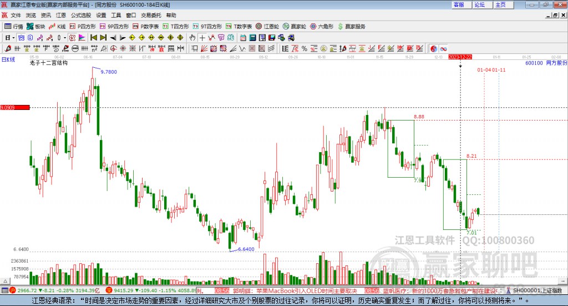Open the 行情 market quotes view
The width and height of the screenshot is (568, 306).
[x=13, y=27]
